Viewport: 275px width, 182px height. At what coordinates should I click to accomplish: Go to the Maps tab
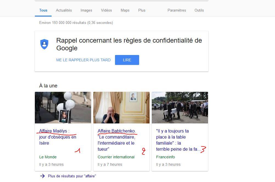[x=125, y=10]
